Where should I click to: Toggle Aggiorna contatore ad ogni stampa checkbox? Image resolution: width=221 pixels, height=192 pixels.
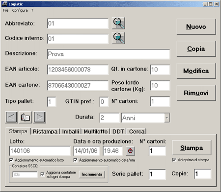pos(42,174)
